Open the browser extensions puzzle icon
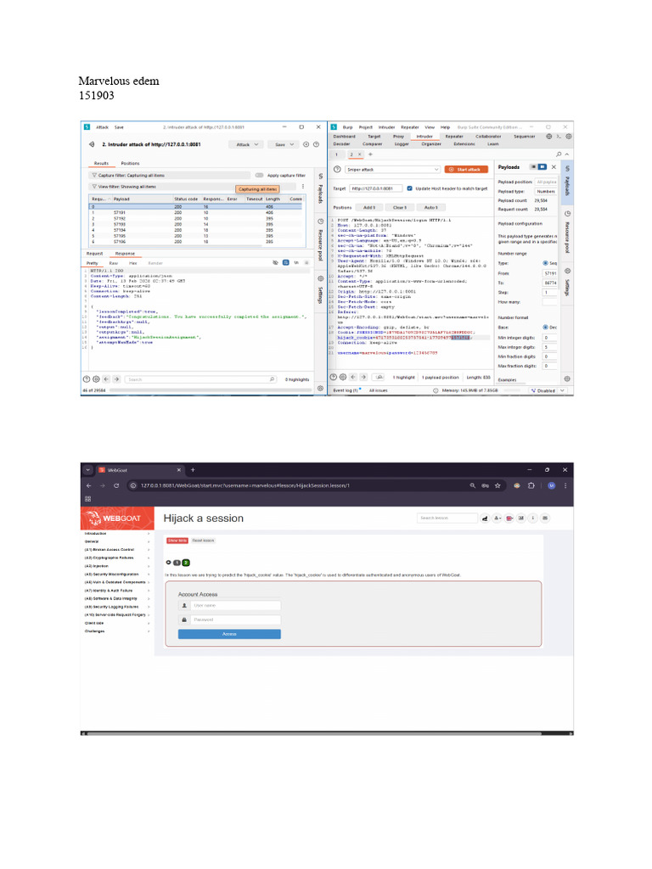This screenshot has height=869, width=652. [x=531, y=485]
